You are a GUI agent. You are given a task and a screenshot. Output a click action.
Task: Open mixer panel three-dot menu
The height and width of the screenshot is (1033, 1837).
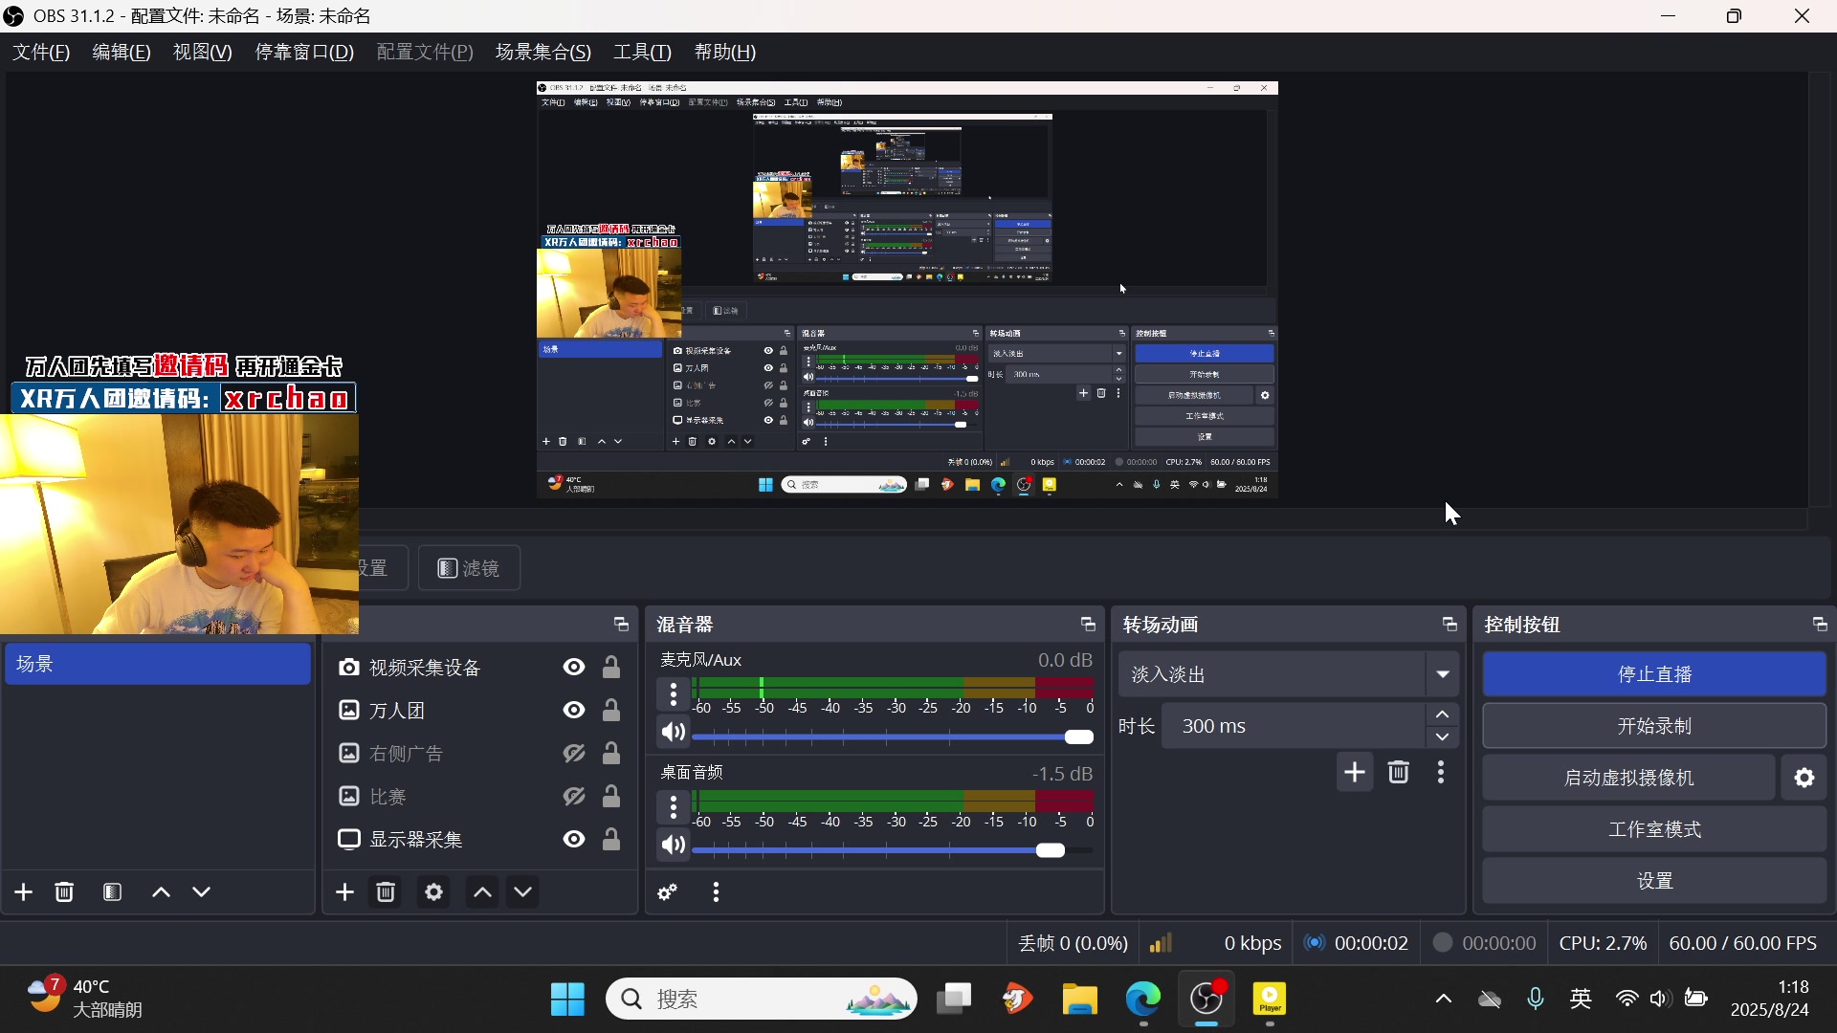point(716,892)
